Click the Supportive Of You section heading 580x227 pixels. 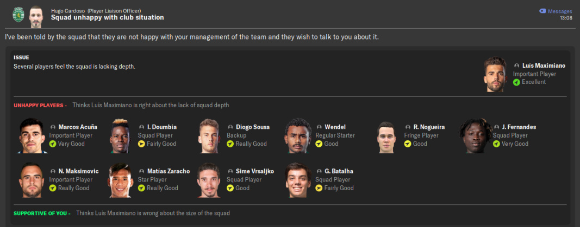pos(41,213)
